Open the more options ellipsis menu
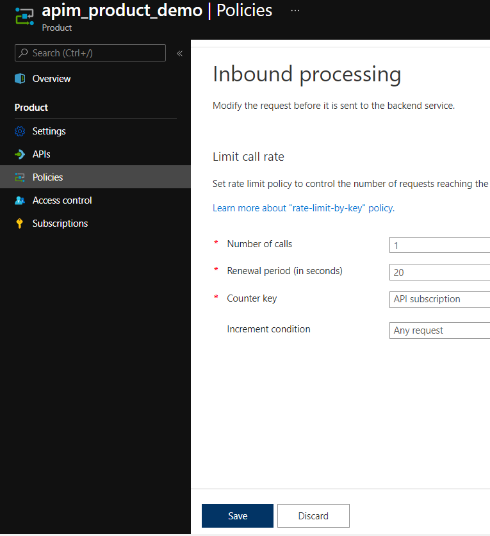 pyautogui.click(x=295, y=11)
